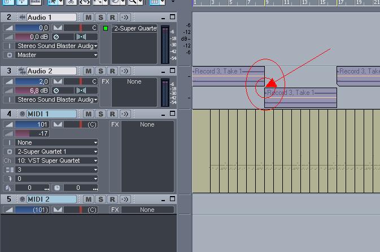
Task: Select 2-Super Quartet effect in Audio 1 bin
Action: tap(135, 28)
